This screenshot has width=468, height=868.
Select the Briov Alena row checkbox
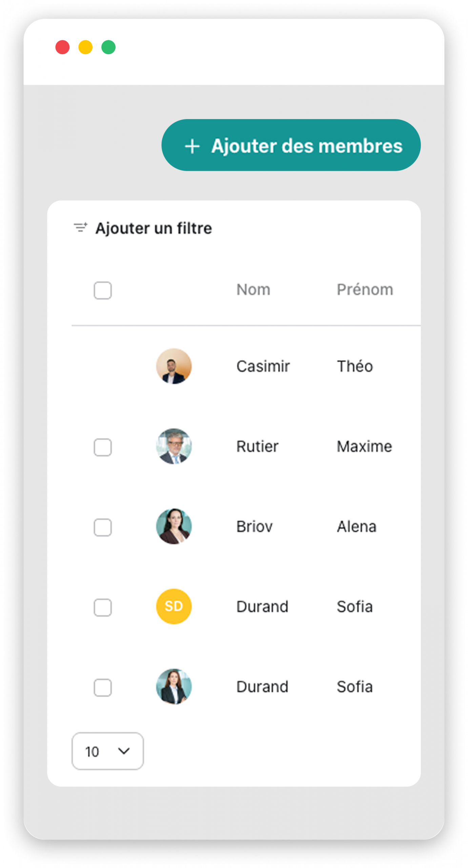(x=103, y=528)
